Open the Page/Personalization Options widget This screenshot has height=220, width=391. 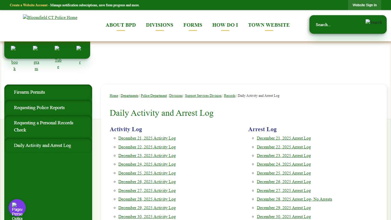[x=17, y=207]
